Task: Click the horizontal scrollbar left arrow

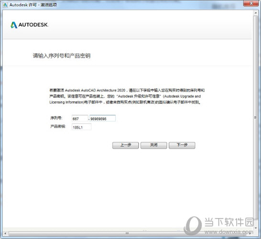Action: (x=5, y=233)
